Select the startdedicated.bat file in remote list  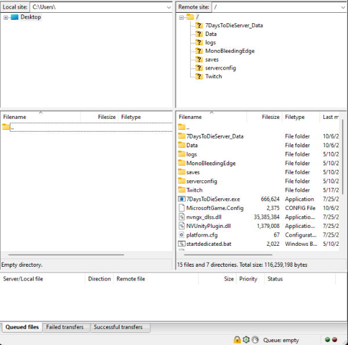point(209,244)
